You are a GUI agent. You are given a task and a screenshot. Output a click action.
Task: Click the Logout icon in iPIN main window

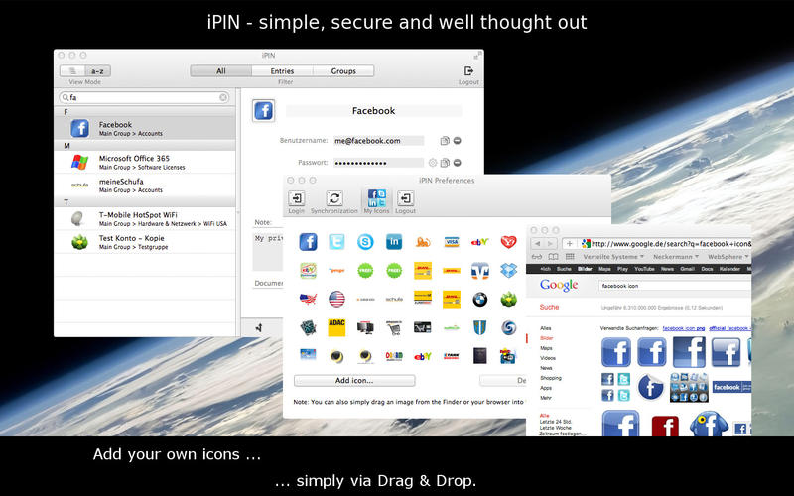click(468, 71)
